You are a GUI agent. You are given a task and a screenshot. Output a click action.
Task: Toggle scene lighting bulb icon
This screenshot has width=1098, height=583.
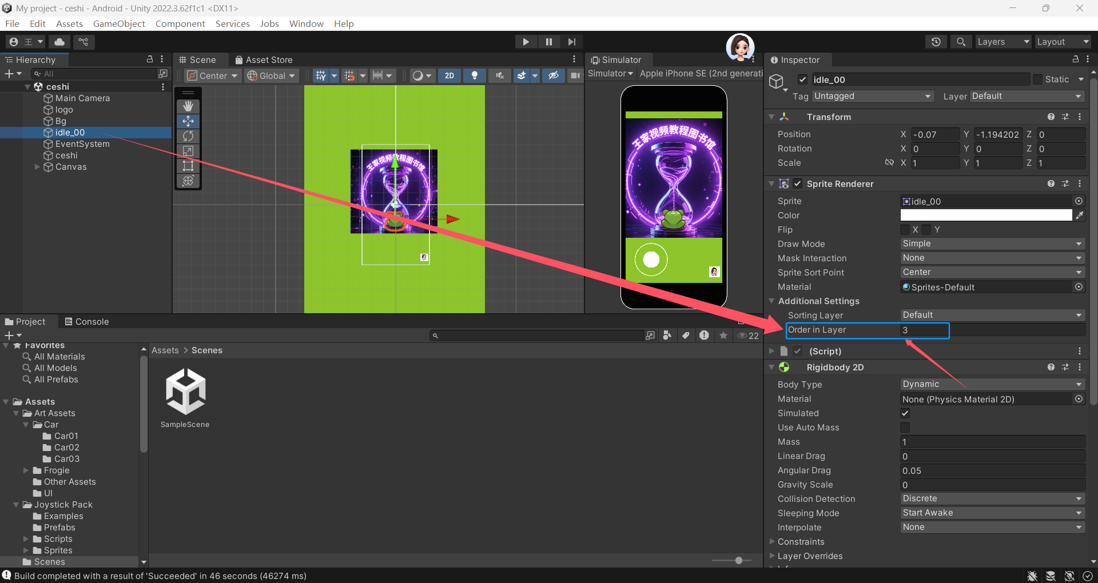475,75
